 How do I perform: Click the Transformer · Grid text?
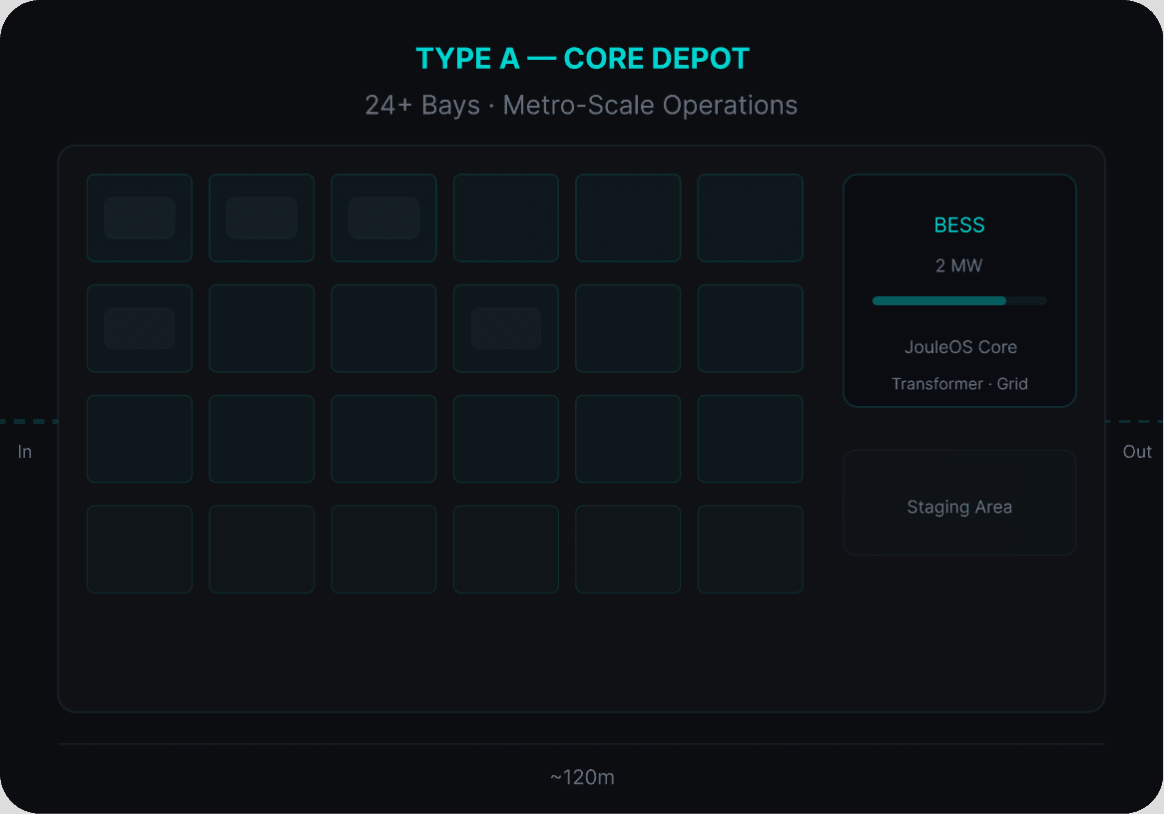click(959, 384)
